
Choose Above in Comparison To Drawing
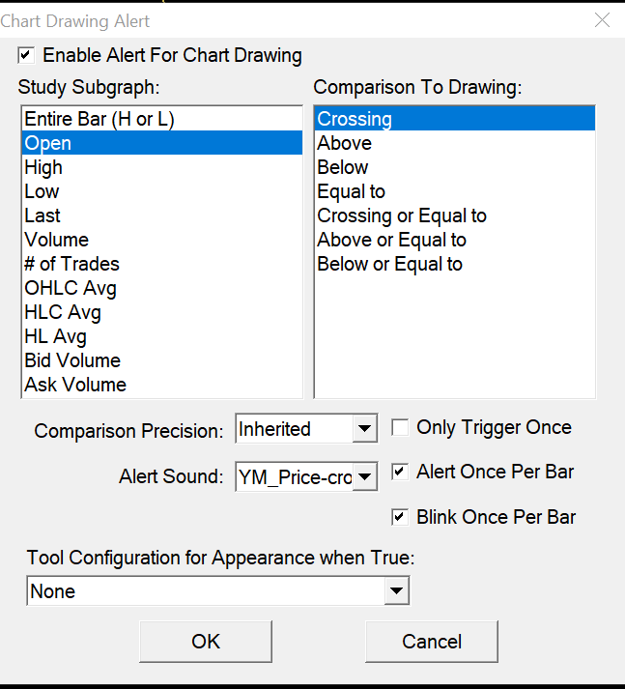(344, 143)
